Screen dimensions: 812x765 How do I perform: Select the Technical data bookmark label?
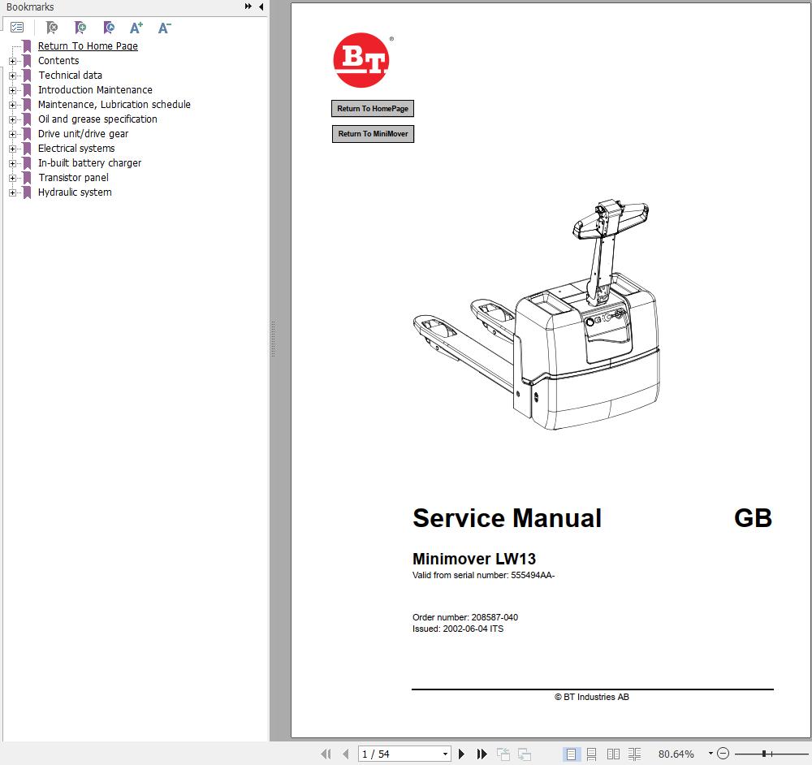71,75
